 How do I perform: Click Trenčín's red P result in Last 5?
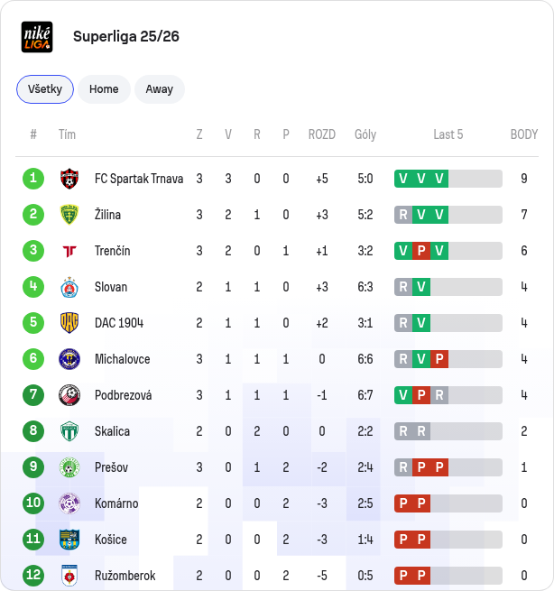coord(421,251)
